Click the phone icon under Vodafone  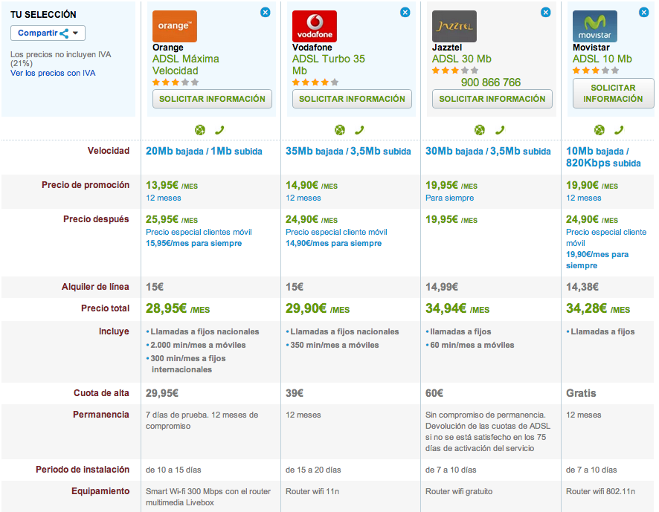click(x=359, y=130)
